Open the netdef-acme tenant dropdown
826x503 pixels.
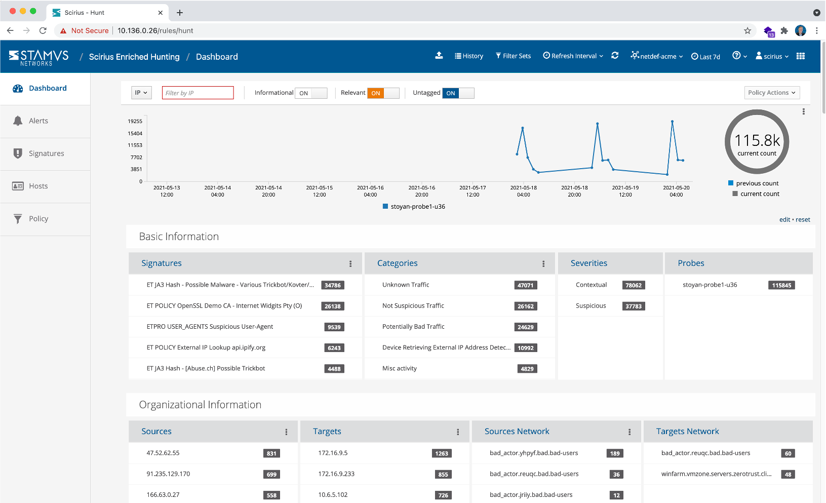tap(657, 56)
